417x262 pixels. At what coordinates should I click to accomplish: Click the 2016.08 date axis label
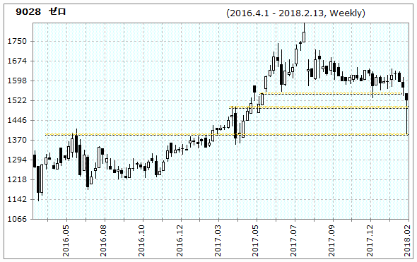(x=103, y=241)
